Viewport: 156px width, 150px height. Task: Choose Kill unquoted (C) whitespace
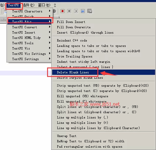pos(104,101)
